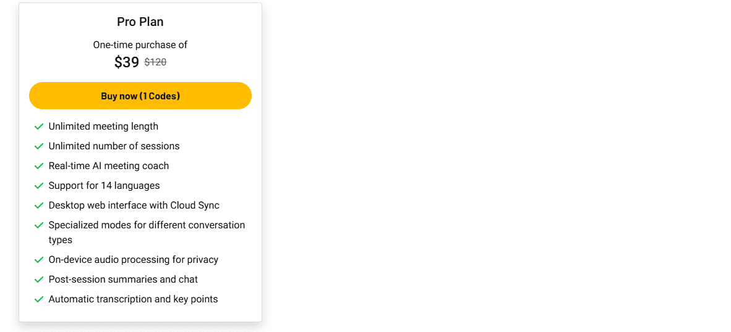Click the checkmark beside Support for 14 languages
The image size is (731, 332).
[39, 186]
